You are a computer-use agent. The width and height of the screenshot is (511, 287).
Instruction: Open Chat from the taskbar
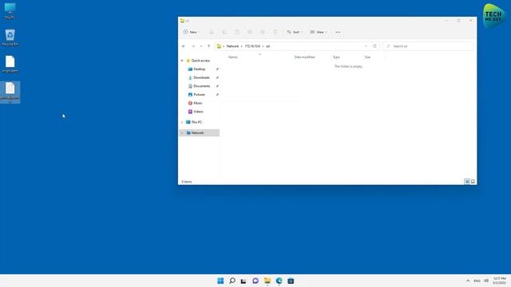[255, 281]
